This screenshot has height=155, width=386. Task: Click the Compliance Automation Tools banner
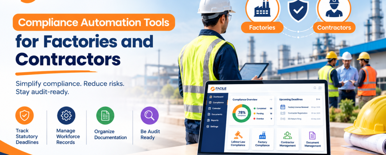[x=94, y=22]
